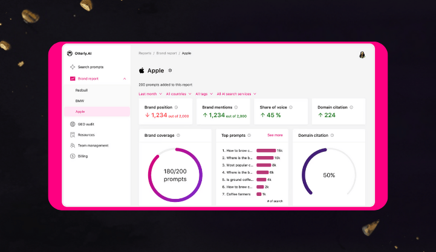Click the Team management people icon

[x=73, y=145]
